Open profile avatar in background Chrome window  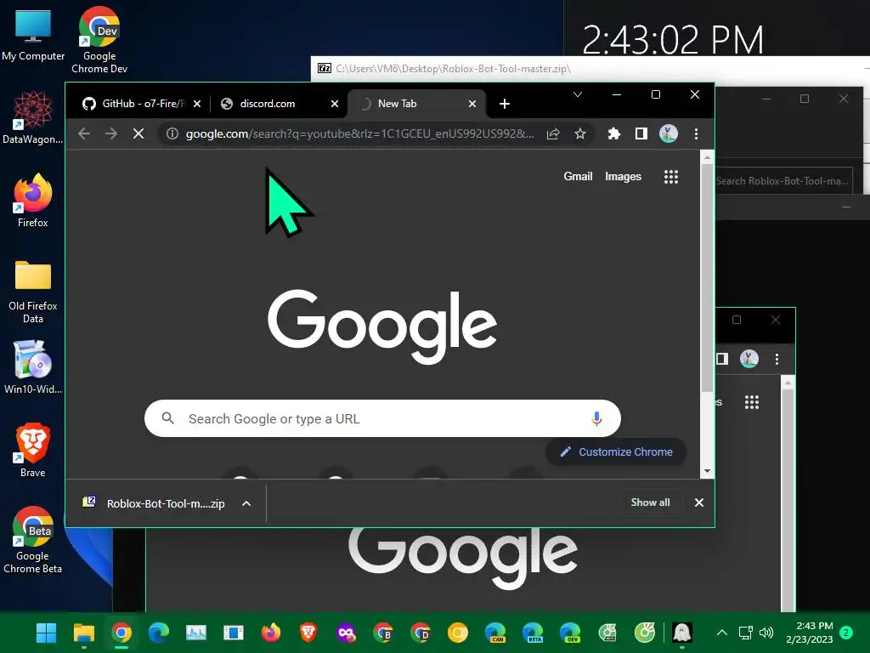[749, 360]
